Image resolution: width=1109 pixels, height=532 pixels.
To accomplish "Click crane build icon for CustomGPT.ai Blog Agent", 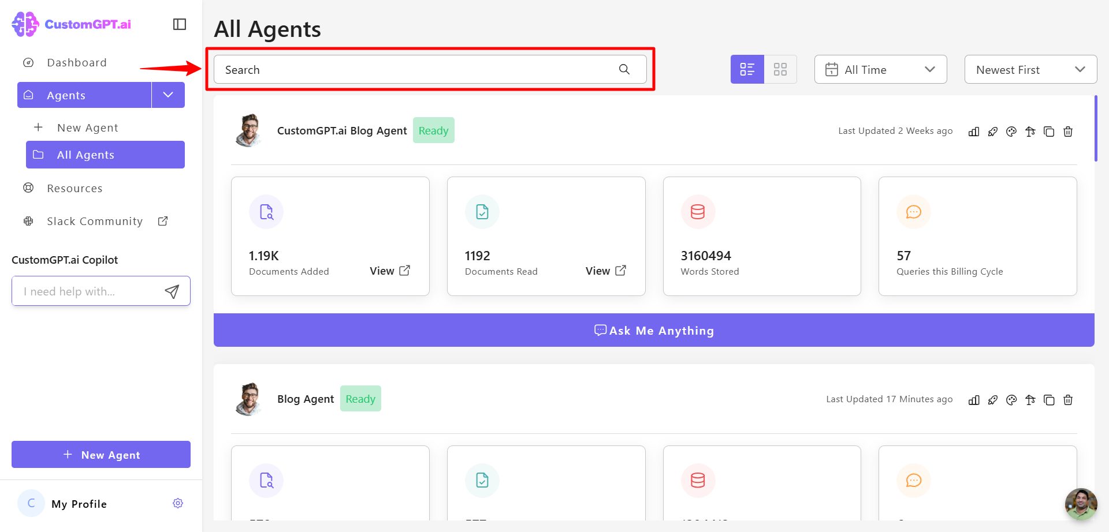I will coord(1030,132).
